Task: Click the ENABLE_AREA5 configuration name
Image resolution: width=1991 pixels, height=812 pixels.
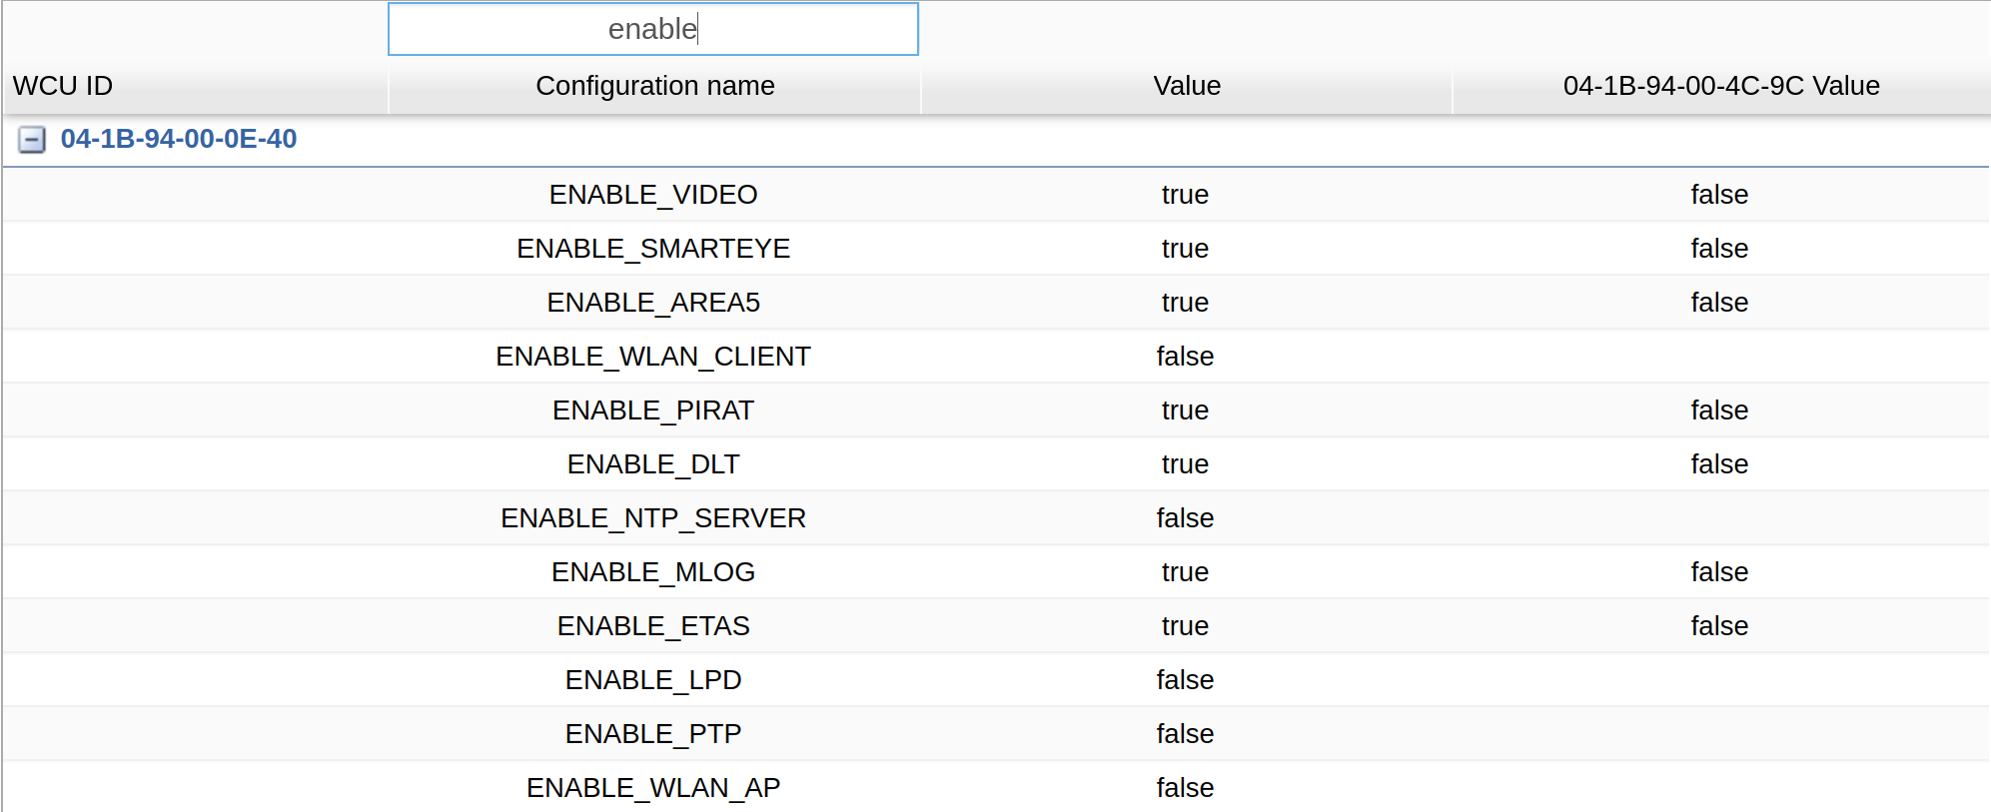Action: (653, 303)
